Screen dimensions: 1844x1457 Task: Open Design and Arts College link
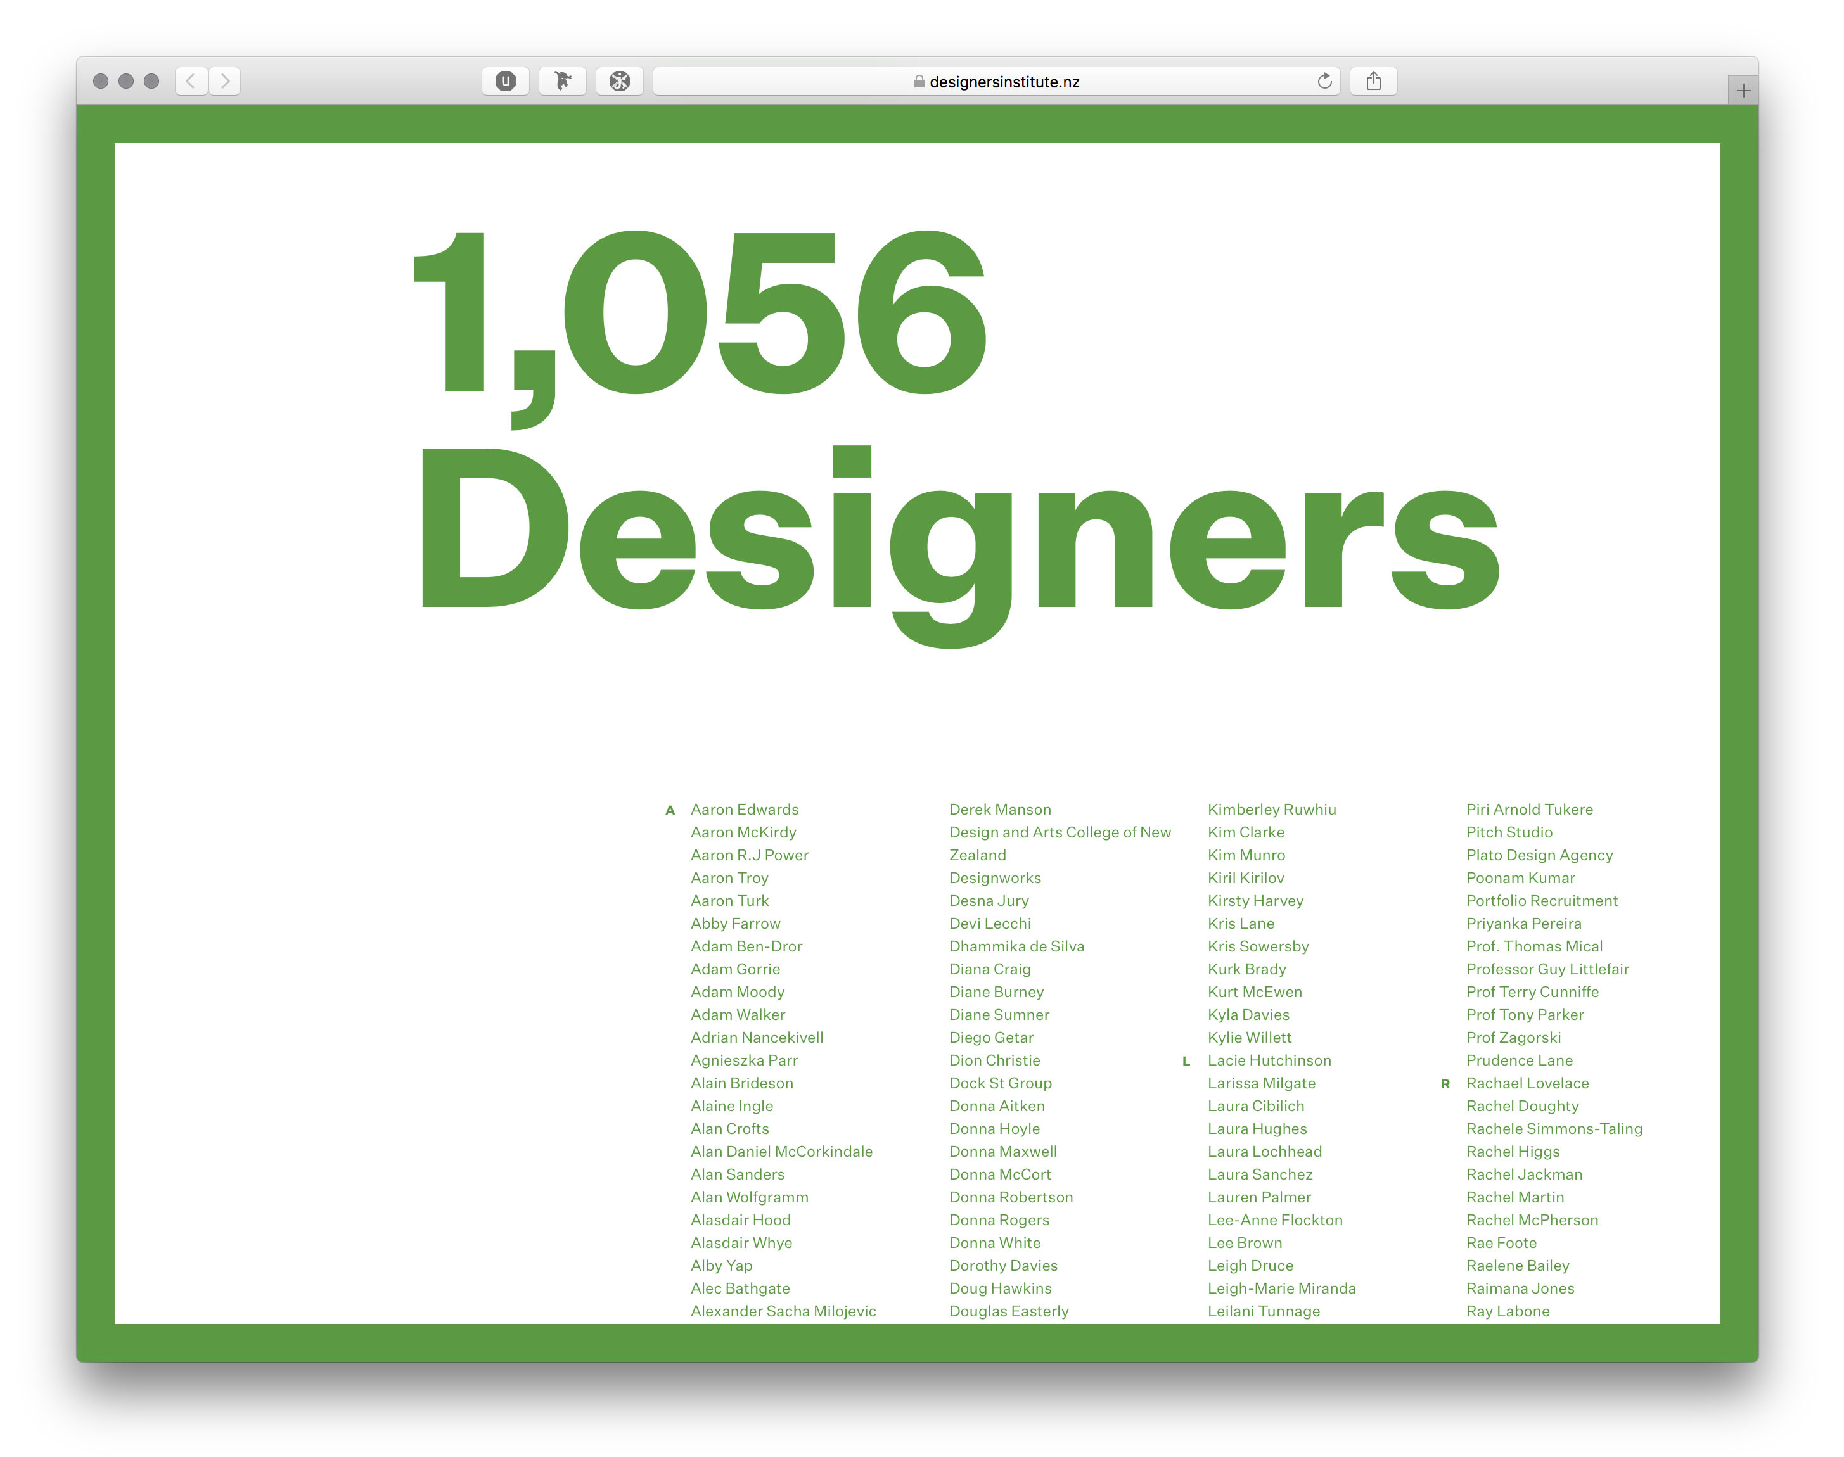coord(1059,832)
